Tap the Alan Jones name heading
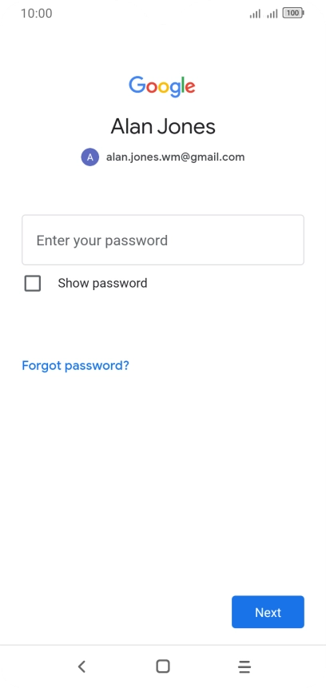 163,126
